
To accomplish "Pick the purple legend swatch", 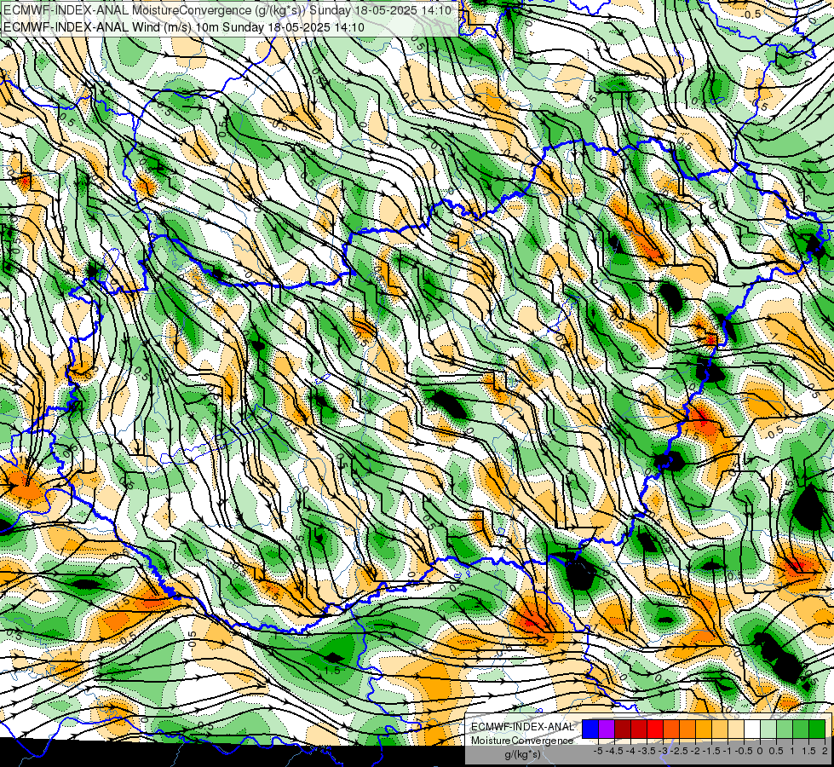I will tap(607, 729).
